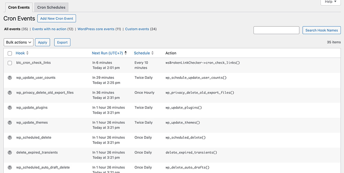Tick checkbox for blc_cron_check_links row
344x173 pixels.
(10, 63)
